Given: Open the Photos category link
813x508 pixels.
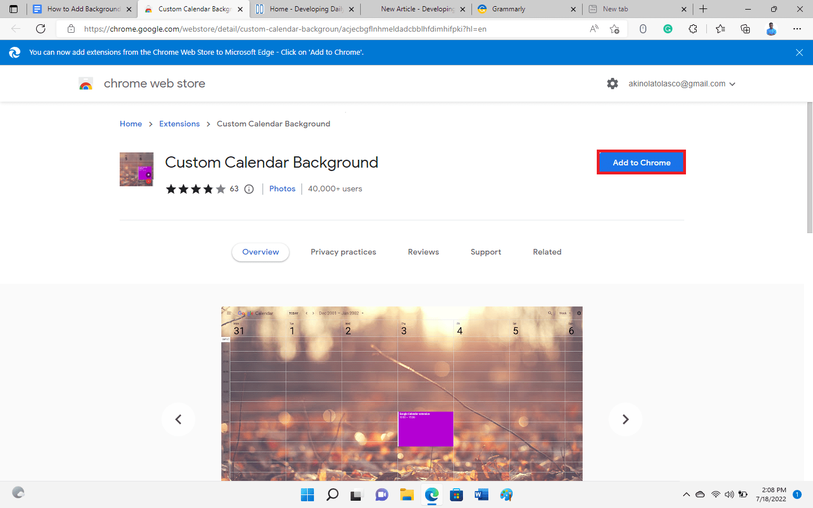Looking at the screenshot, I should tap(282, 189).
